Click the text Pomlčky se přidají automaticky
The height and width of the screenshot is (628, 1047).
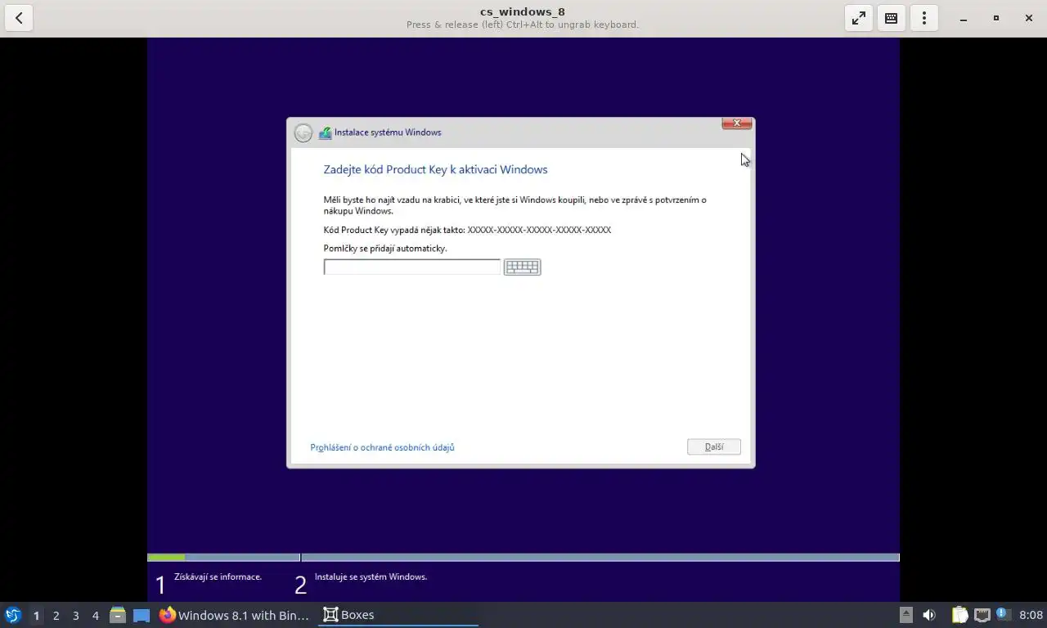pyautogui.click(x=385, y=249)
